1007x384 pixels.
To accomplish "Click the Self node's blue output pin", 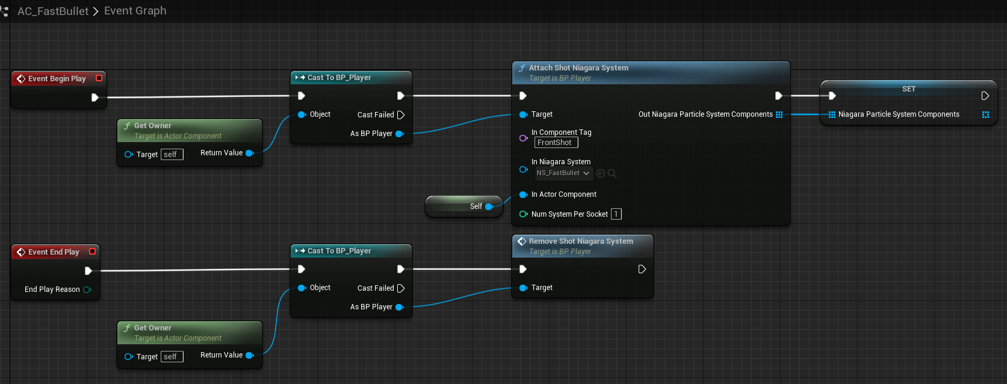I will [x=489, y=206].
